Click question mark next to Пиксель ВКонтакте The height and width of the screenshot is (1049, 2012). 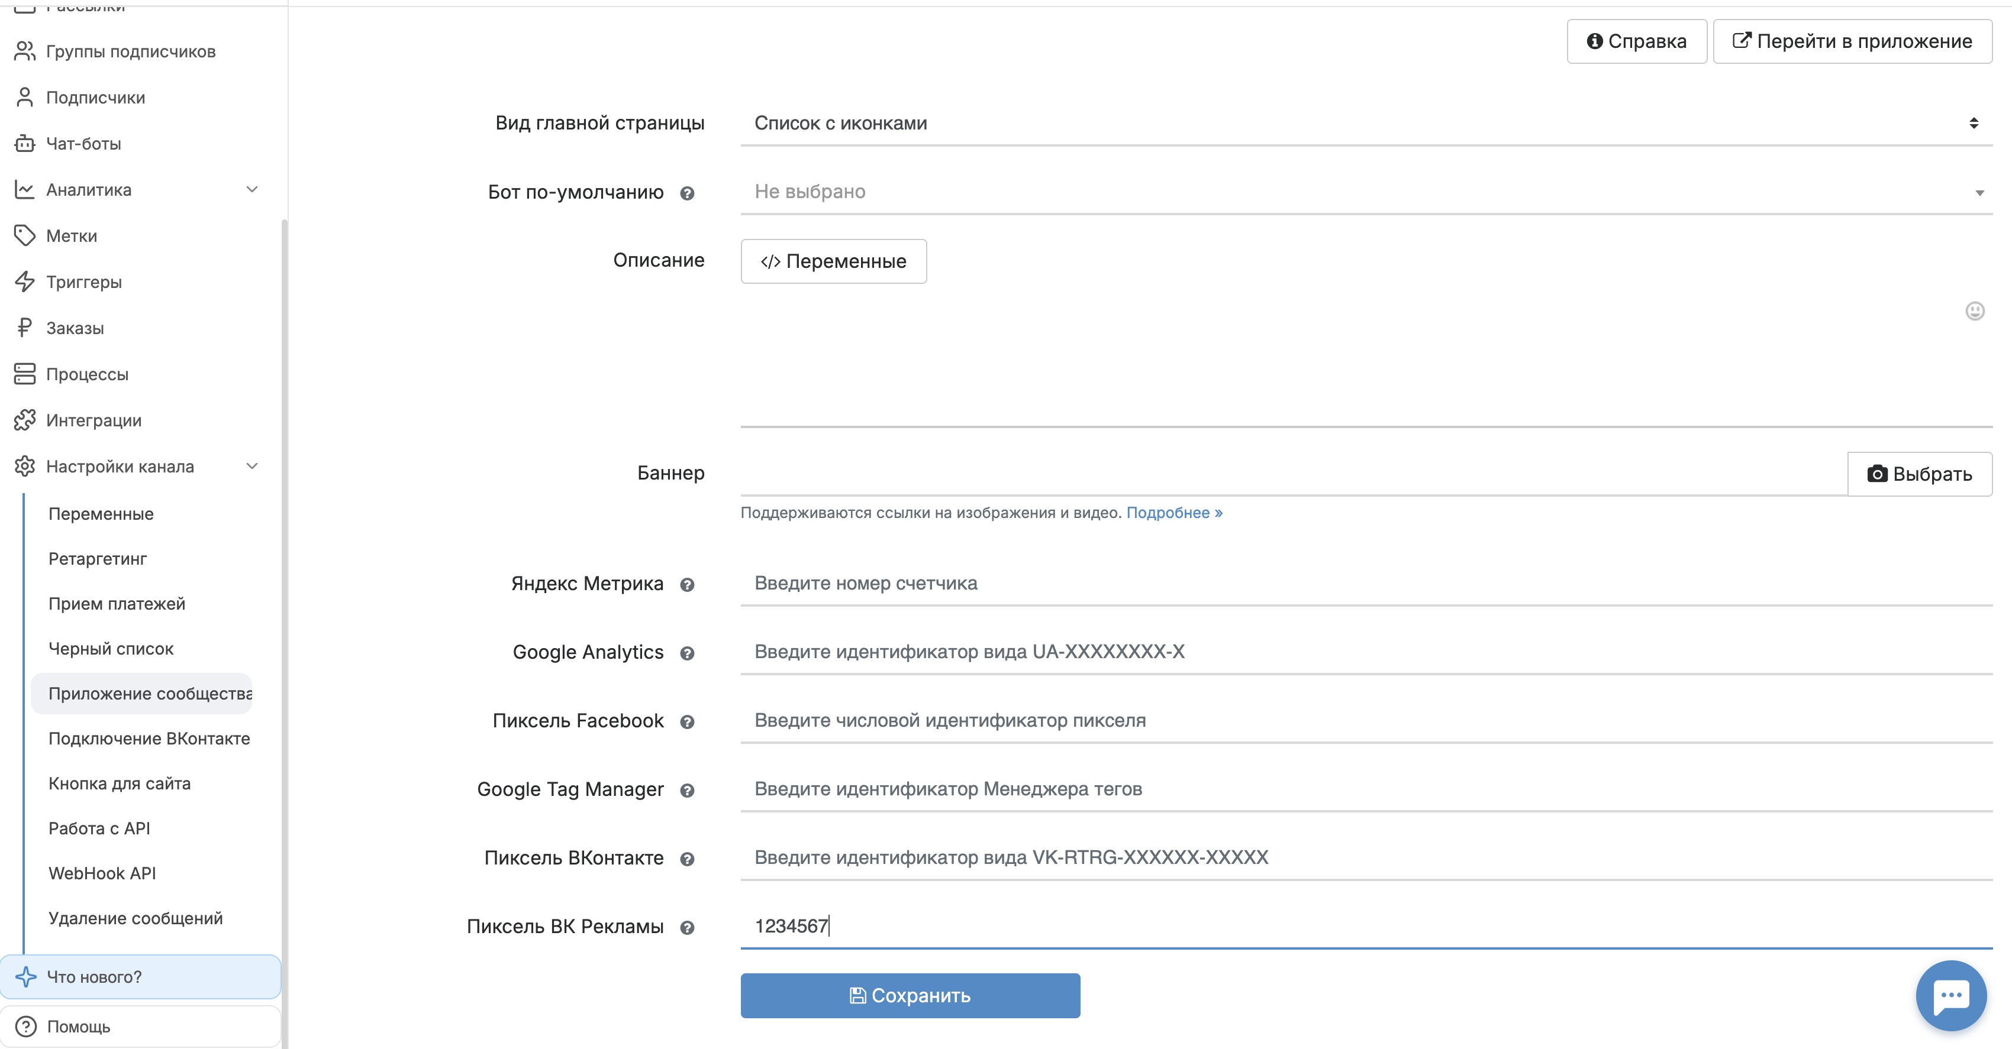coord(686,859)
